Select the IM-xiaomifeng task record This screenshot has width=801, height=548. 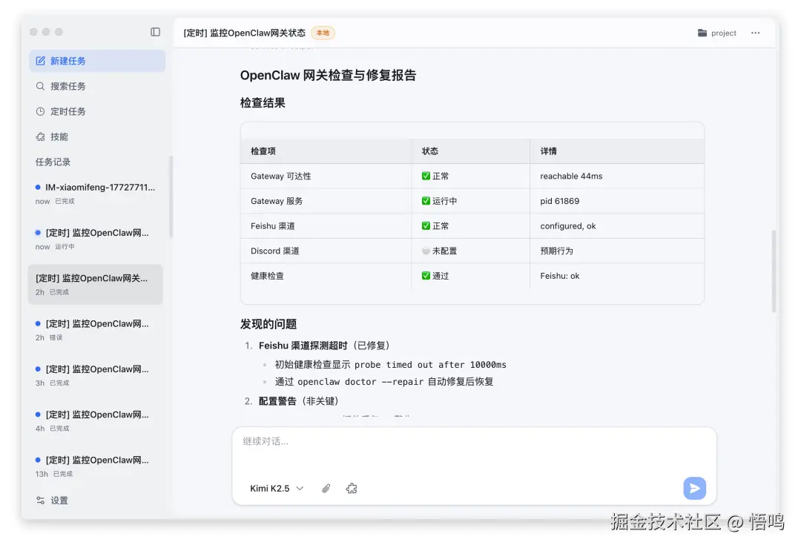(x=95, y=193)
